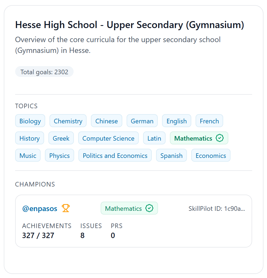Screen dimensions: 267x278
Task: Select the Latin topic chip
Action: [154, 138]
